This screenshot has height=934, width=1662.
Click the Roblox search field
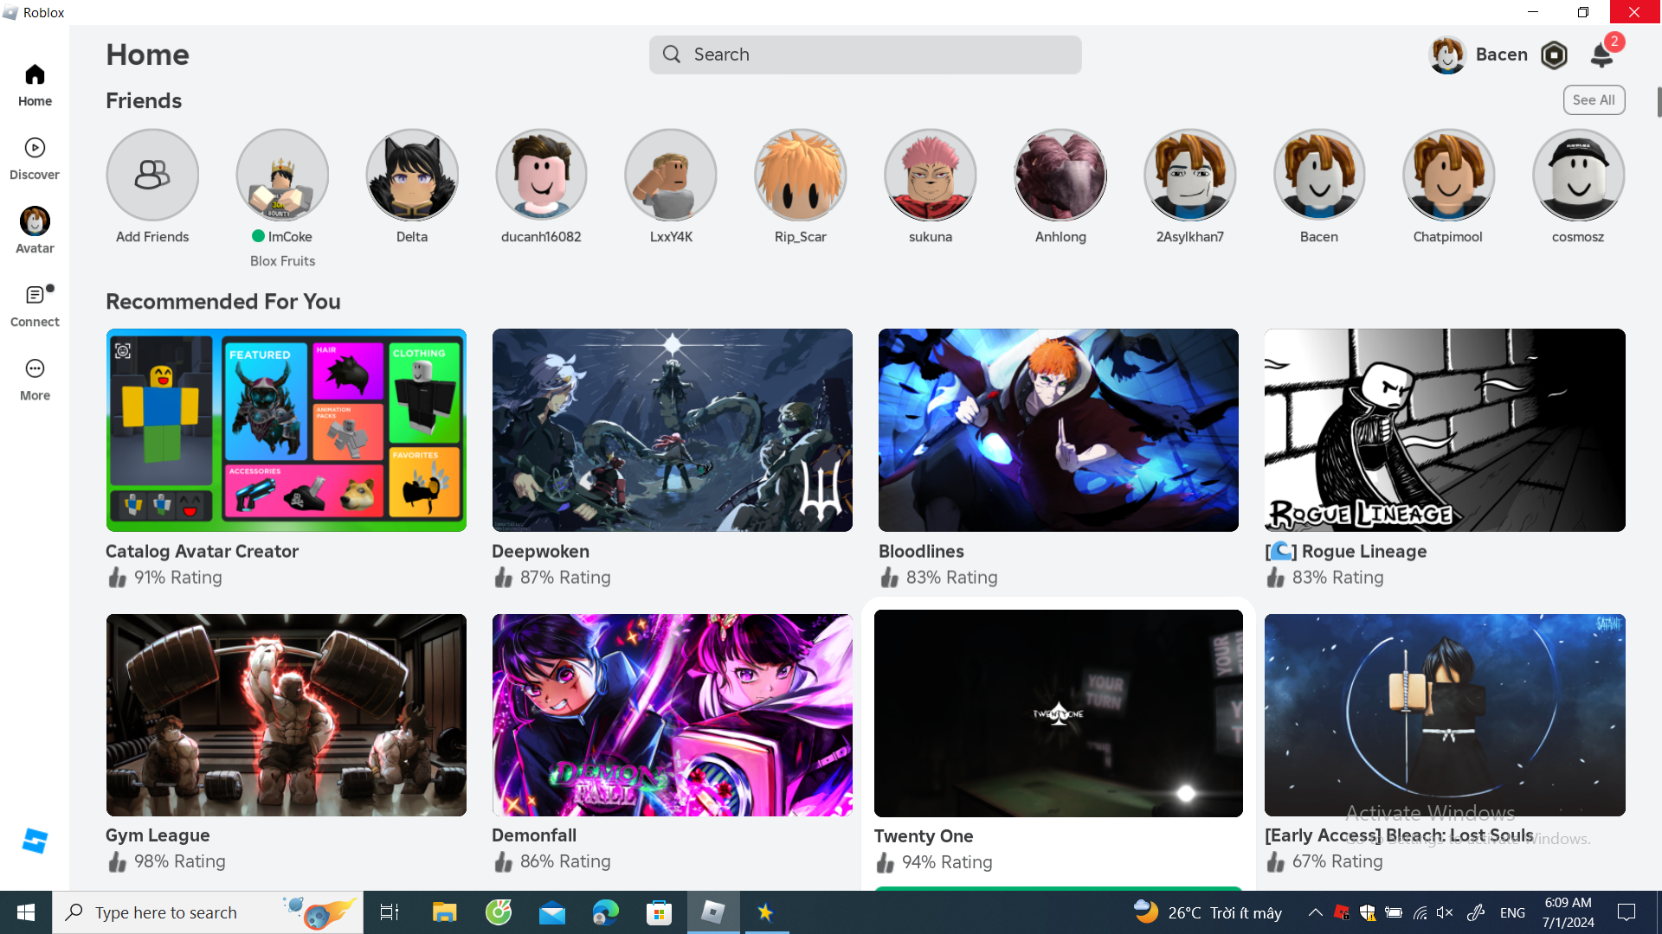tap(866, 54)
